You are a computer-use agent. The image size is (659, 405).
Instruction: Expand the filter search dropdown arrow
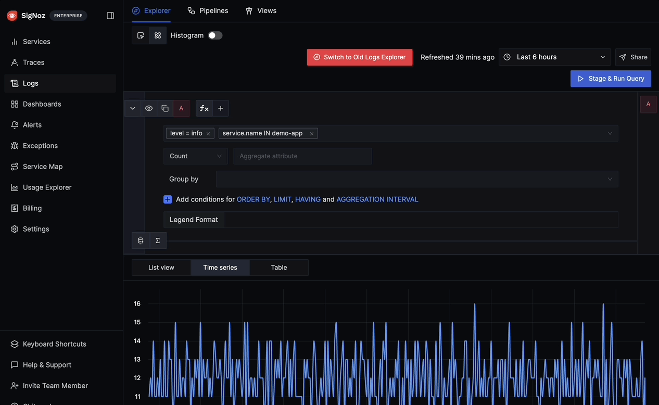coord(610,133)
